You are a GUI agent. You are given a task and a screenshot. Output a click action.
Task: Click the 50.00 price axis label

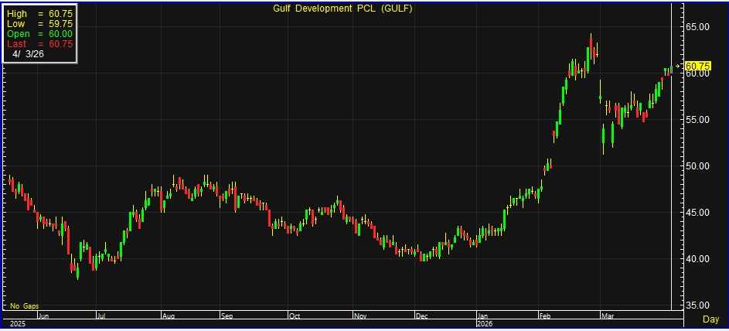coord(698,166)
